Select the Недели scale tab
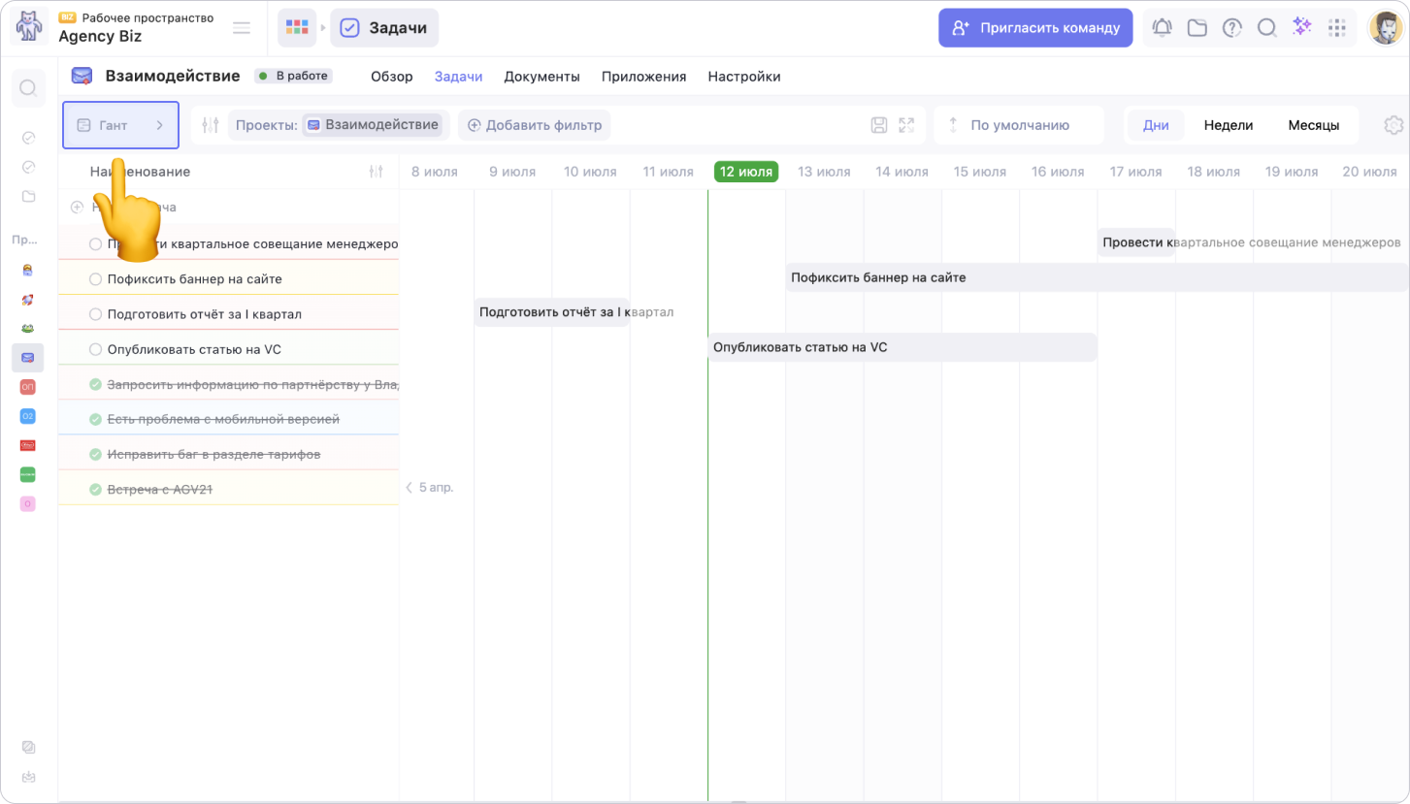1410x804 pixels. [x=1228, y=125]
